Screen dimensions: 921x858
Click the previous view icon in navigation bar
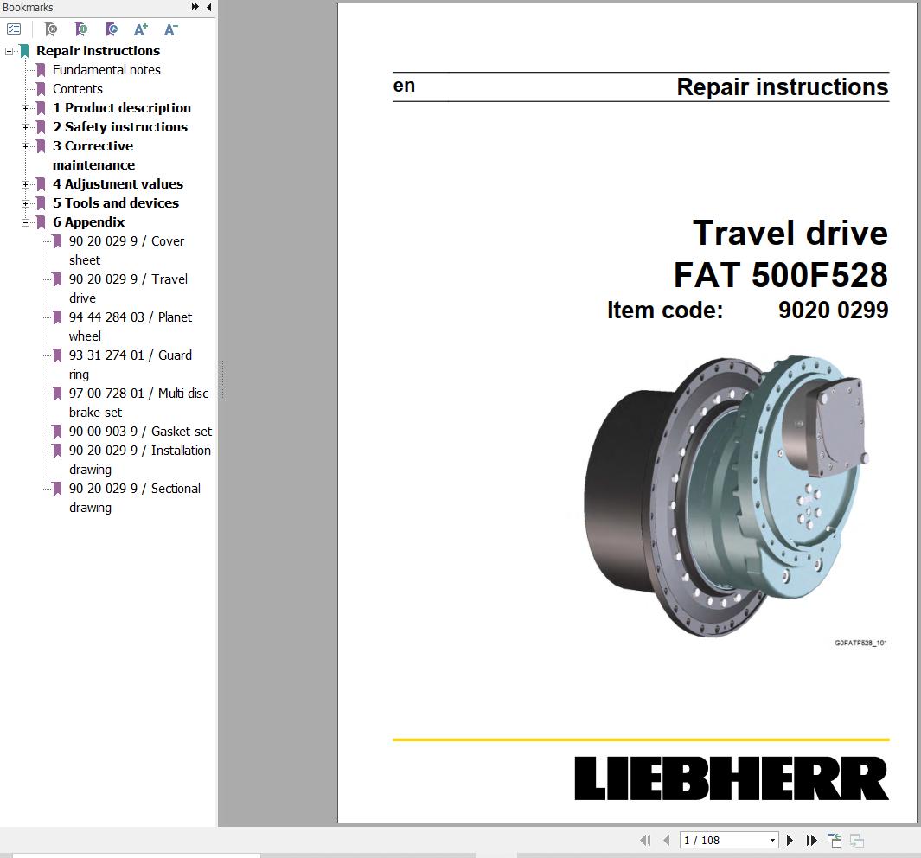point(834,841)
